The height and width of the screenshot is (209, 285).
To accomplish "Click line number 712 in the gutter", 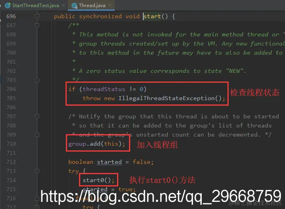I will coord(11,162).
